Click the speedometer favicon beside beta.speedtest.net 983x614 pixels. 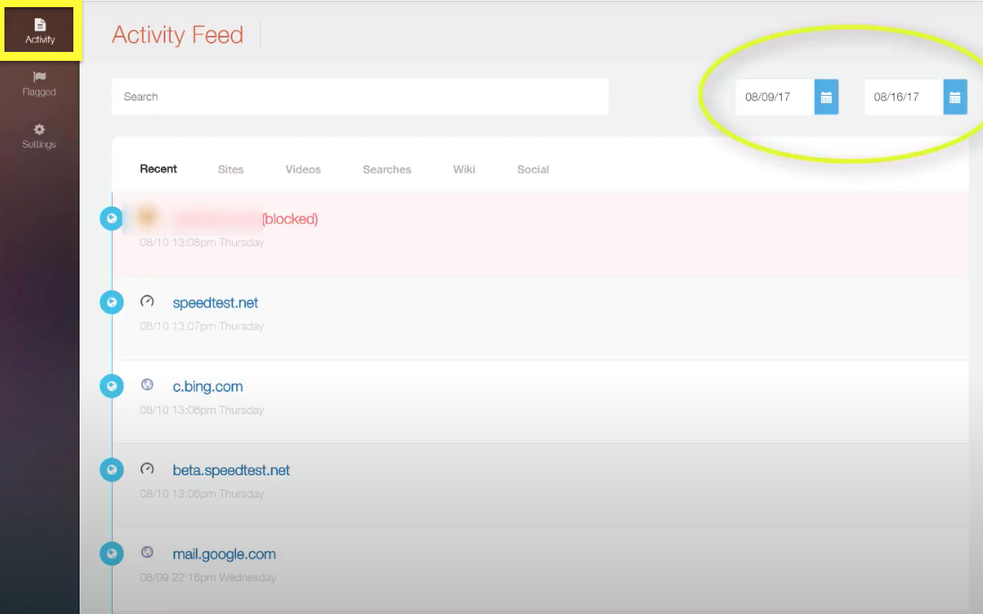pos(148,468)
